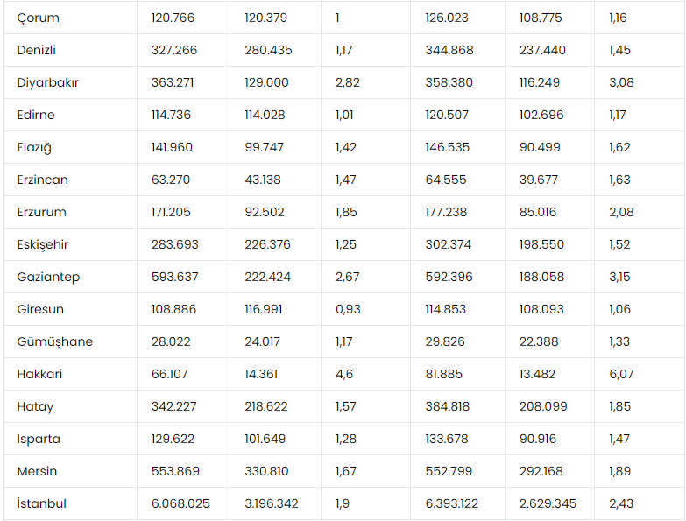Click the 593.637 value for Gaziantep

pyautogui.click(x=174, y=277)
